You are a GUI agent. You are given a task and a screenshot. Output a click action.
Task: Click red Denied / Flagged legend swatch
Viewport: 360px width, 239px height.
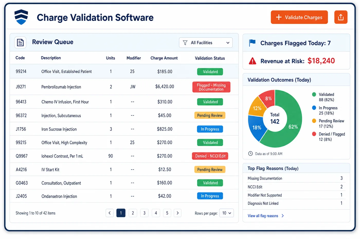(314, 134)
